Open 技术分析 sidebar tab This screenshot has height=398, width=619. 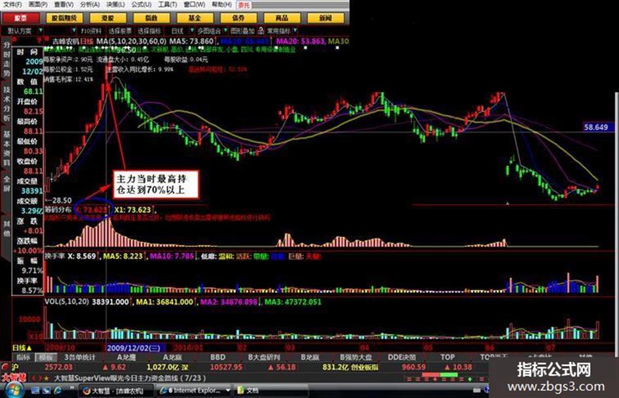click(x=7, y=103)
